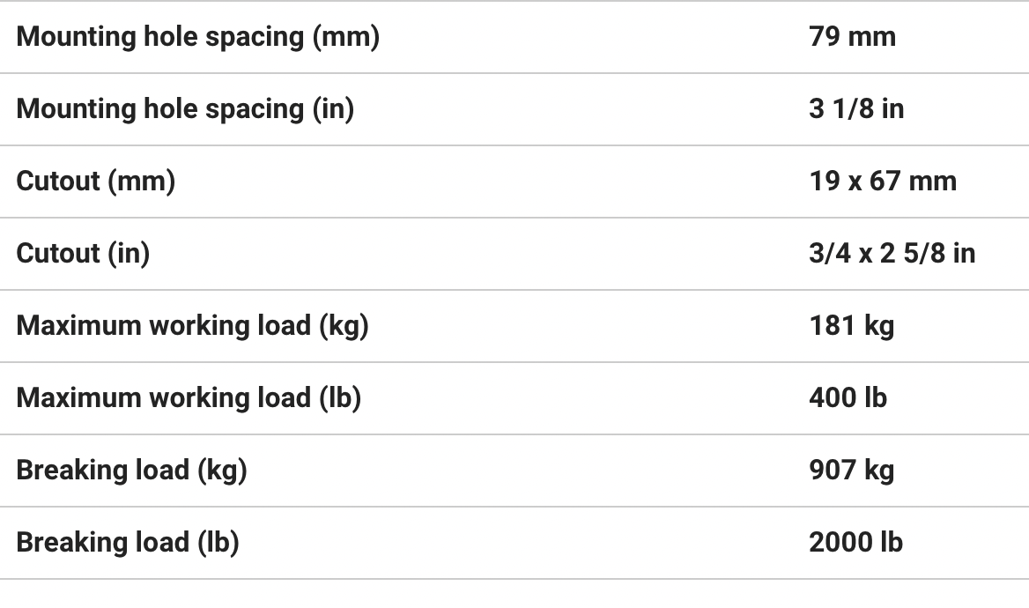Select the 79 mm value
Screen dimensions: 1029x608
pyautogui.click(x=852, y=37)
